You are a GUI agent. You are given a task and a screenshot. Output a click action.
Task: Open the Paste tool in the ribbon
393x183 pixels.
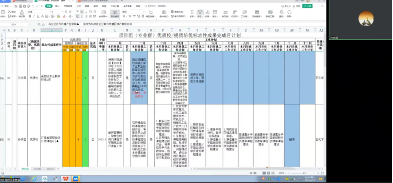coord(3,13)
